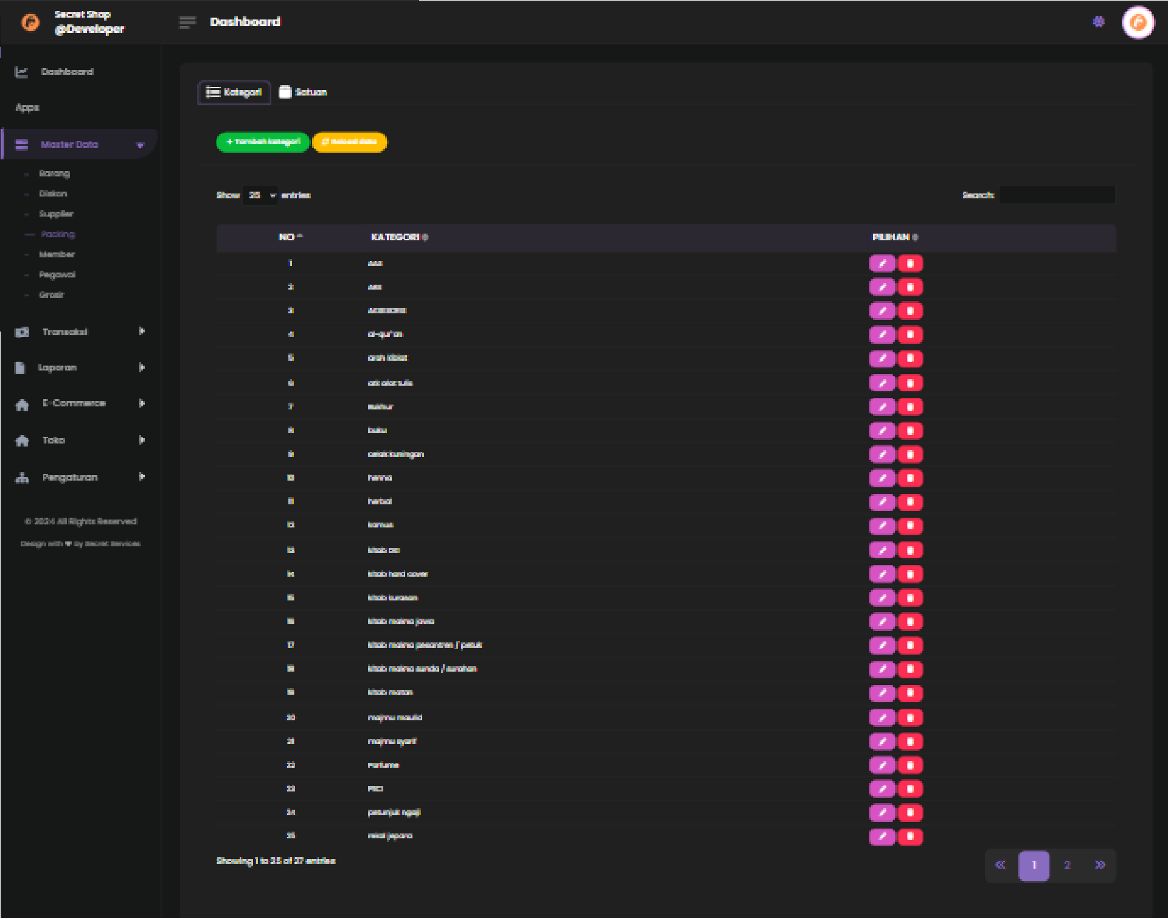Select the Kategori tab

coord(234,92)
